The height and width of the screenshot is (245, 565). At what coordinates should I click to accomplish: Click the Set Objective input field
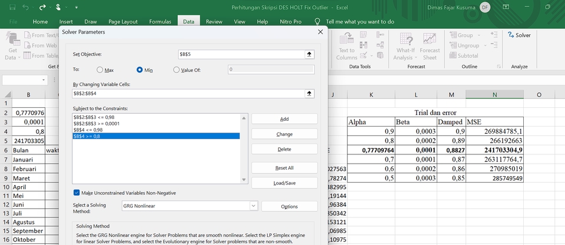tap(240, 54)
